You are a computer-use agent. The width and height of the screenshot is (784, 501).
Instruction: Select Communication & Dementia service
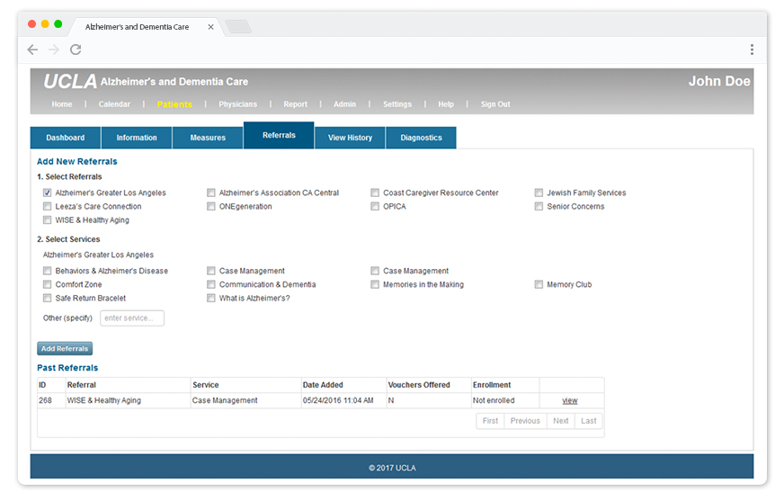(x=211, y=284)
